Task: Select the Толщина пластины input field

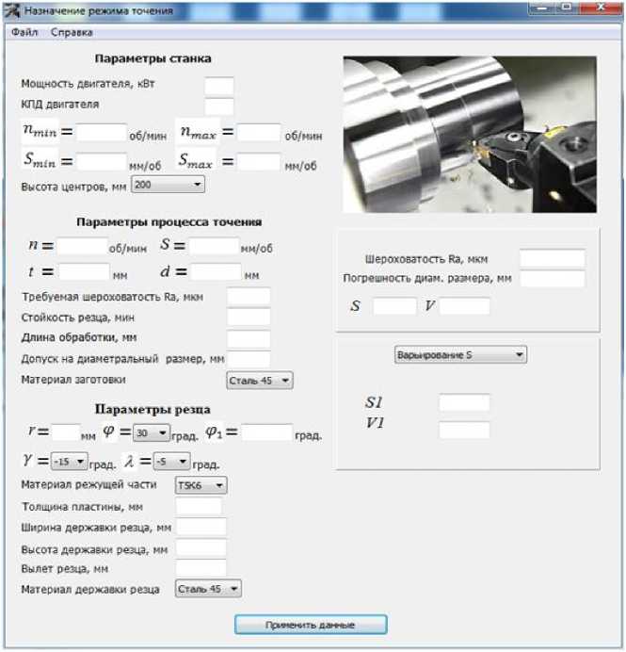Action: (198, 507)
